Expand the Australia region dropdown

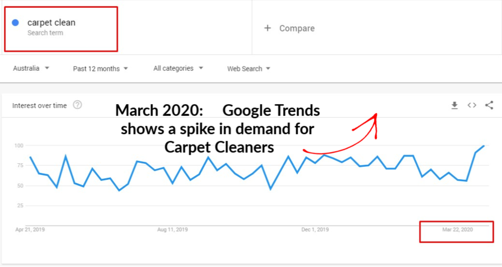coord(31,68)
